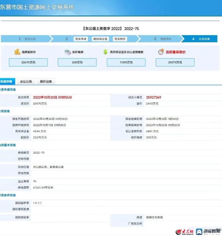The image size is (222, 237).
Task: Click the gold coins icon beside 挂牌起始价
Action: click(x=17, y=52)
